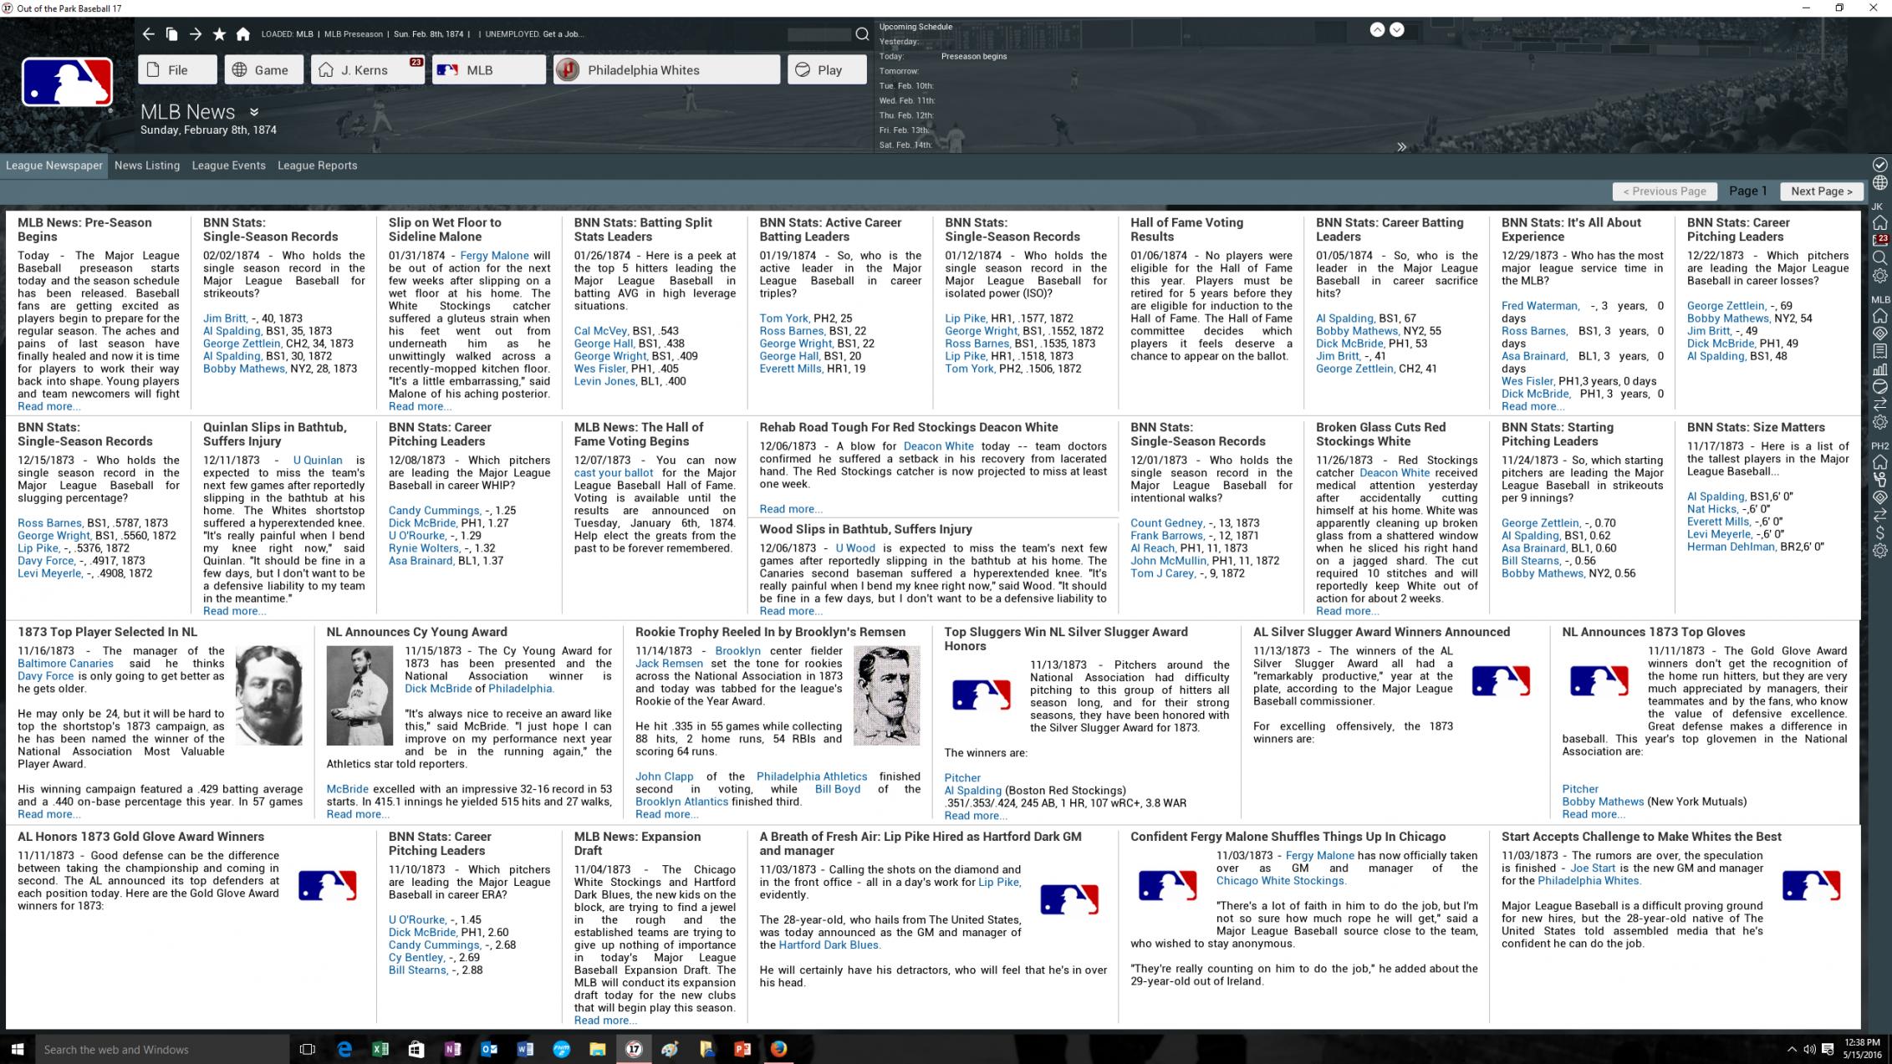1892x1064 pixels.
Task: Click the home icon in top toolbar
Action: 242,34
